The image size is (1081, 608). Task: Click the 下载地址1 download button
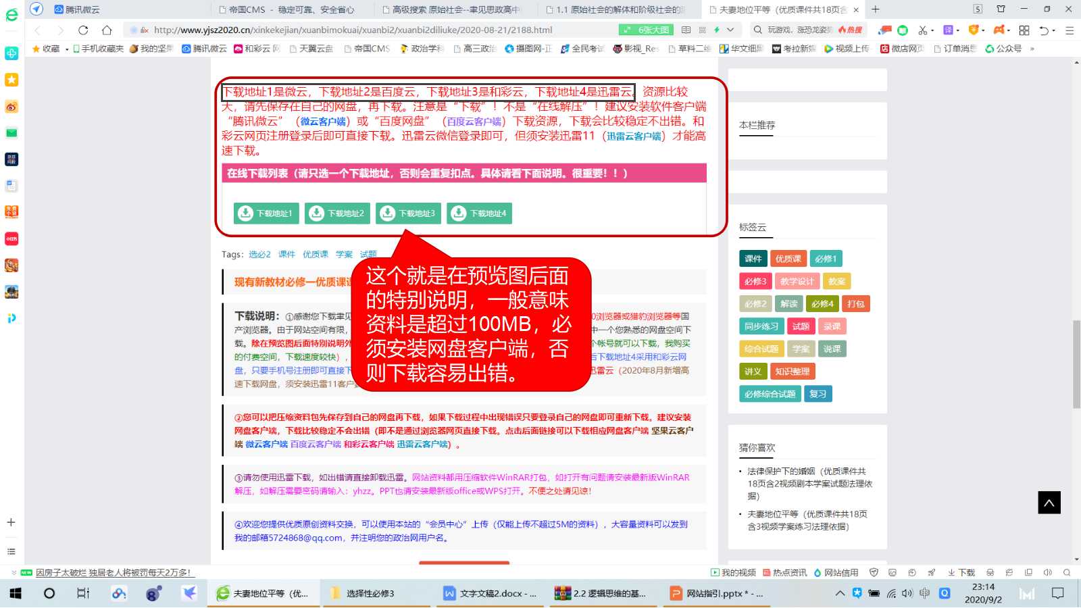point(266,213)
